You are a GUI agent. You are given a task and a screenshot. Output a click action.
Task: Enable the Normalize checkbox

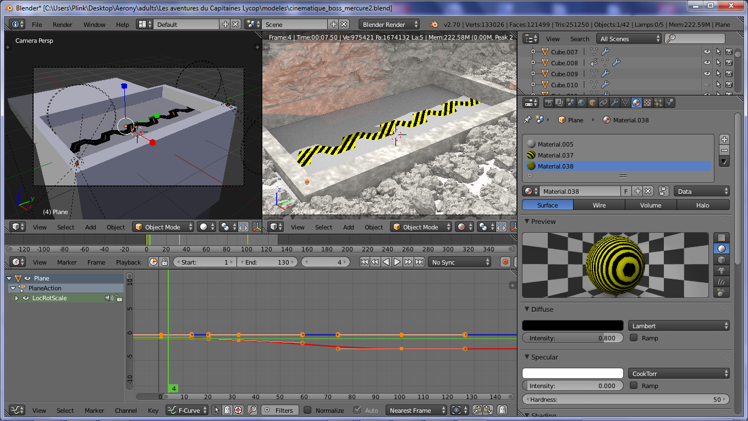pyautogui.click(x=307, y=410)
